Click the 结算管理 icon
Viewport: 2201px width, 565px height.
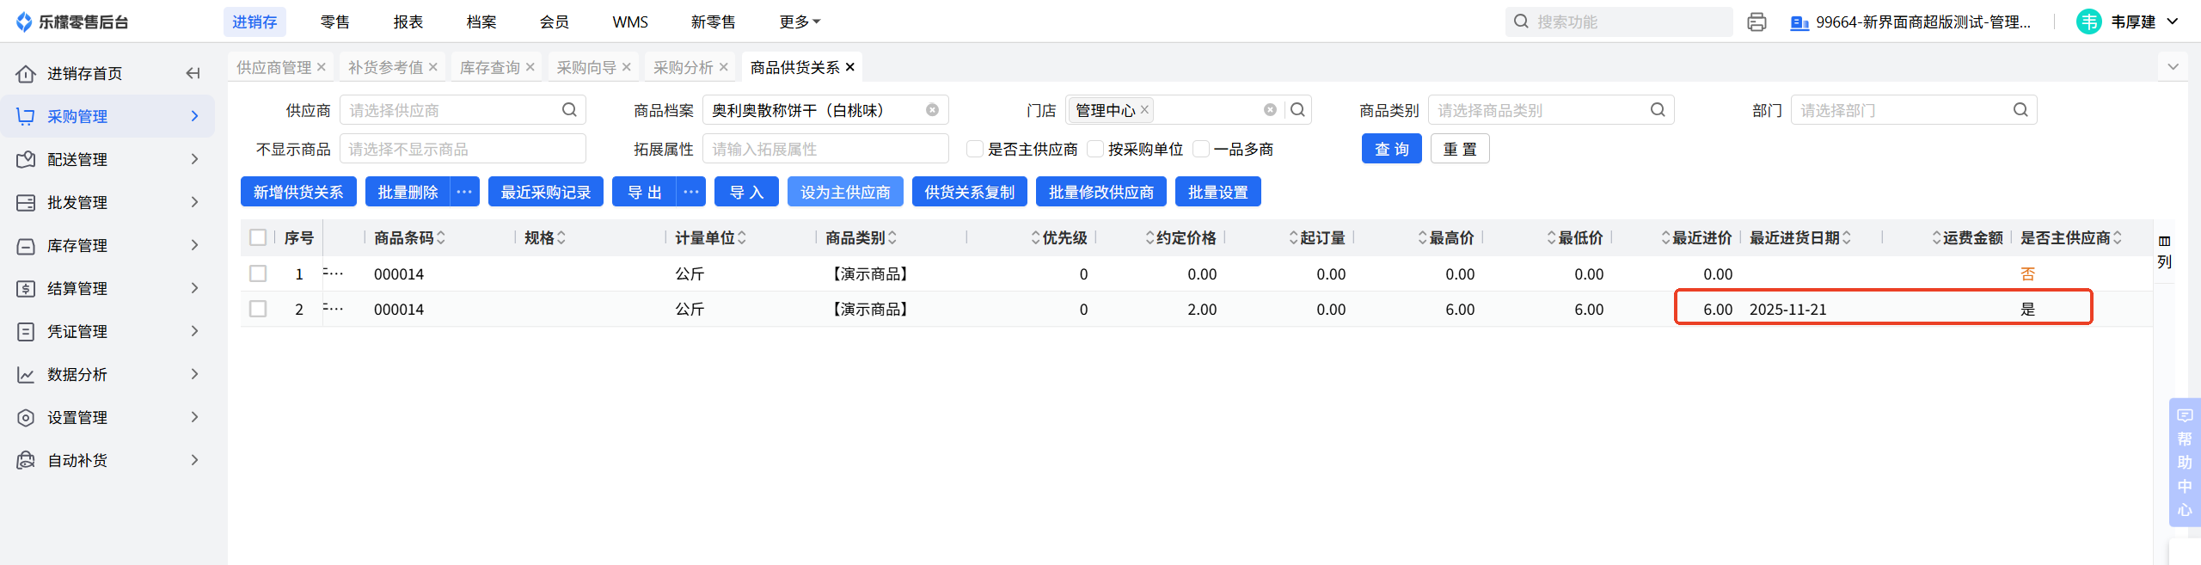point(26,288)
